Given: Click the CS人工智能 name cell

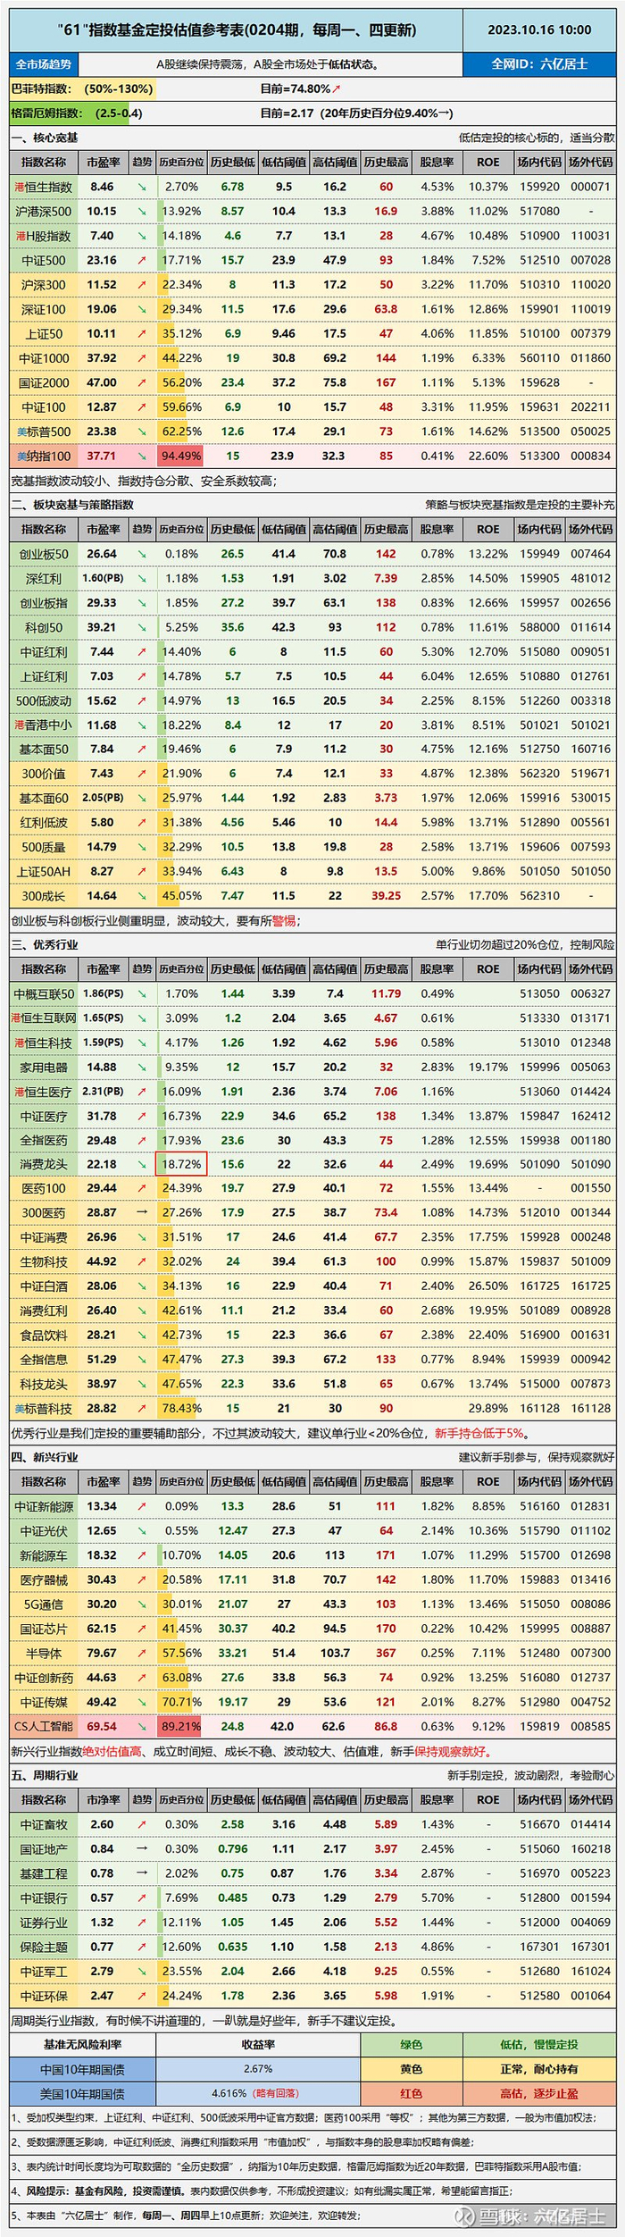Looking at the screenshot, I should pos(44,1726).
